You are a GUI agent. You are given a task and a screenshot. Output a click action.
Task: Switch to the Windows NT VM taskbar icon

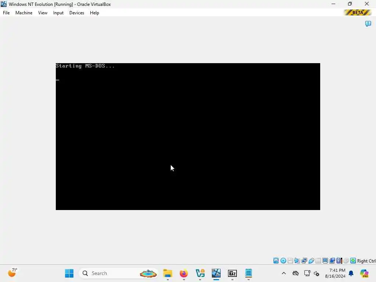click(216, 273)
